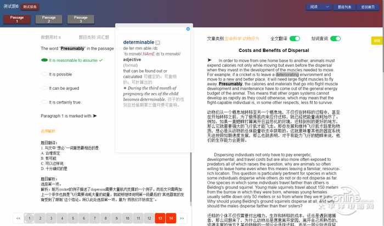This screenshot has width=384, height=226.
Task: Switch to Passage 1 tab
Action: coord(17,19)
